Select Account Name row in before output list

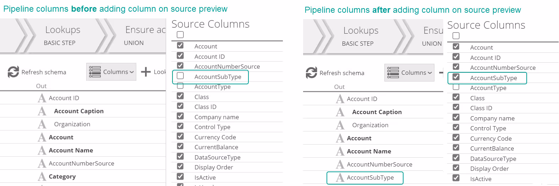[83, 150]
